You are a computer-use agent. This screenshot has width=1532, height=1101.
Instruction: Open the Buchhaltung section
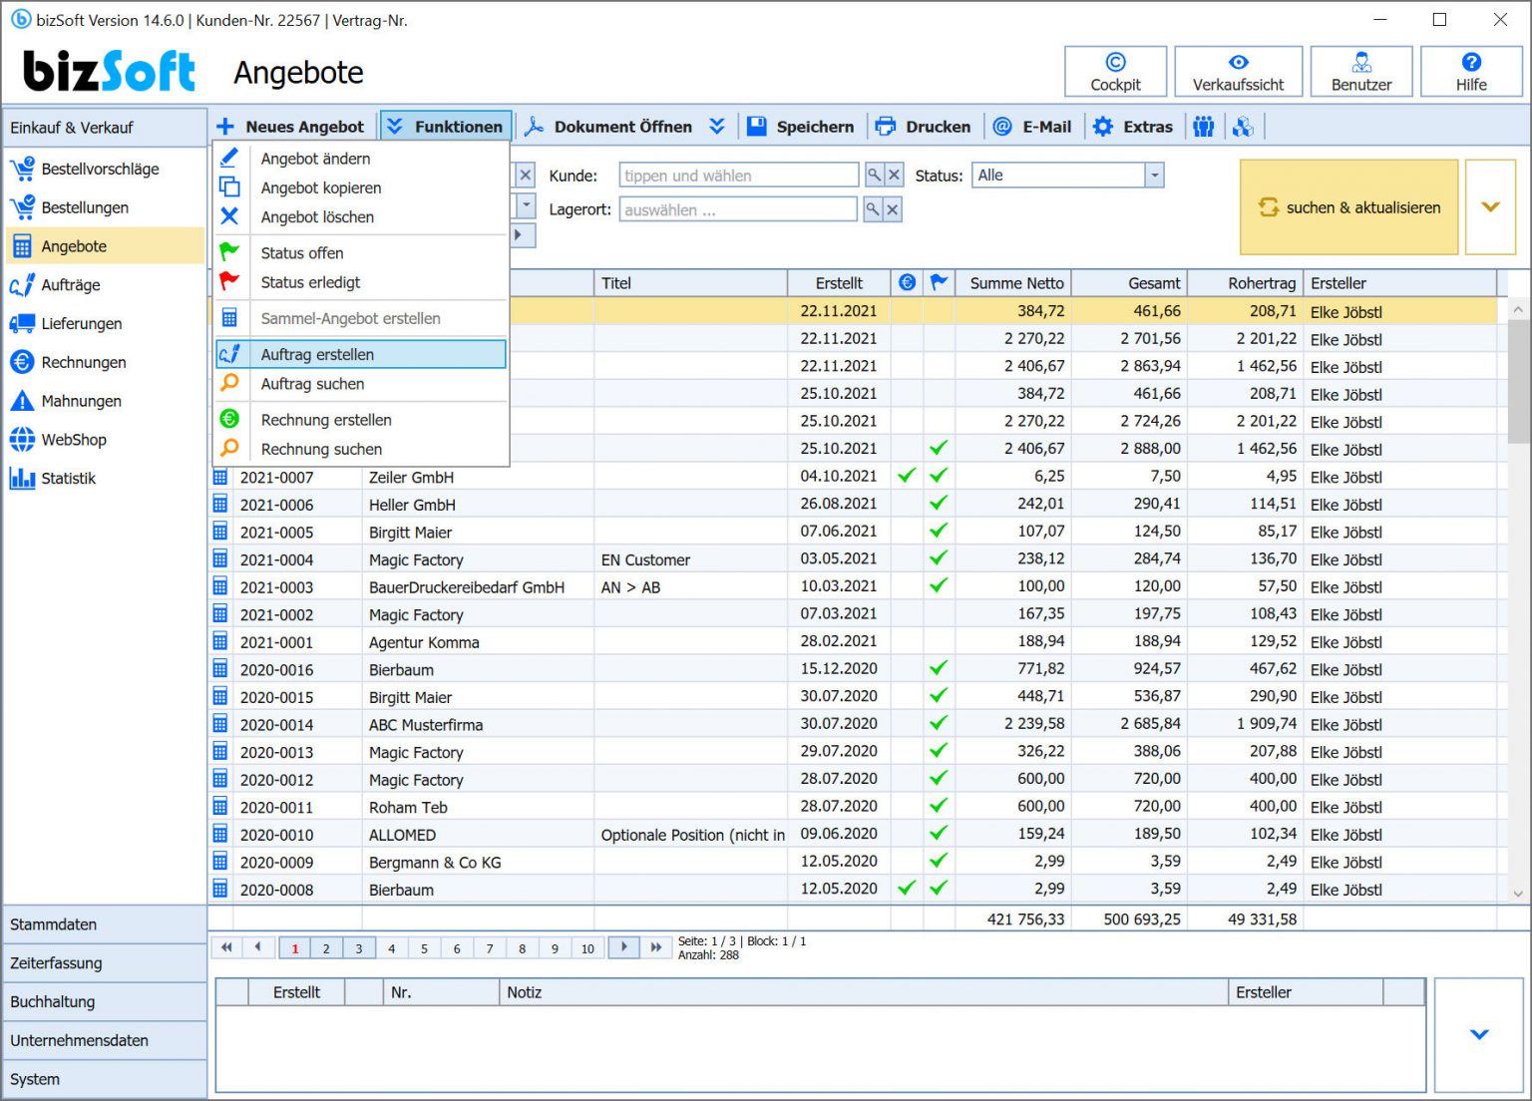(54, 1001)
